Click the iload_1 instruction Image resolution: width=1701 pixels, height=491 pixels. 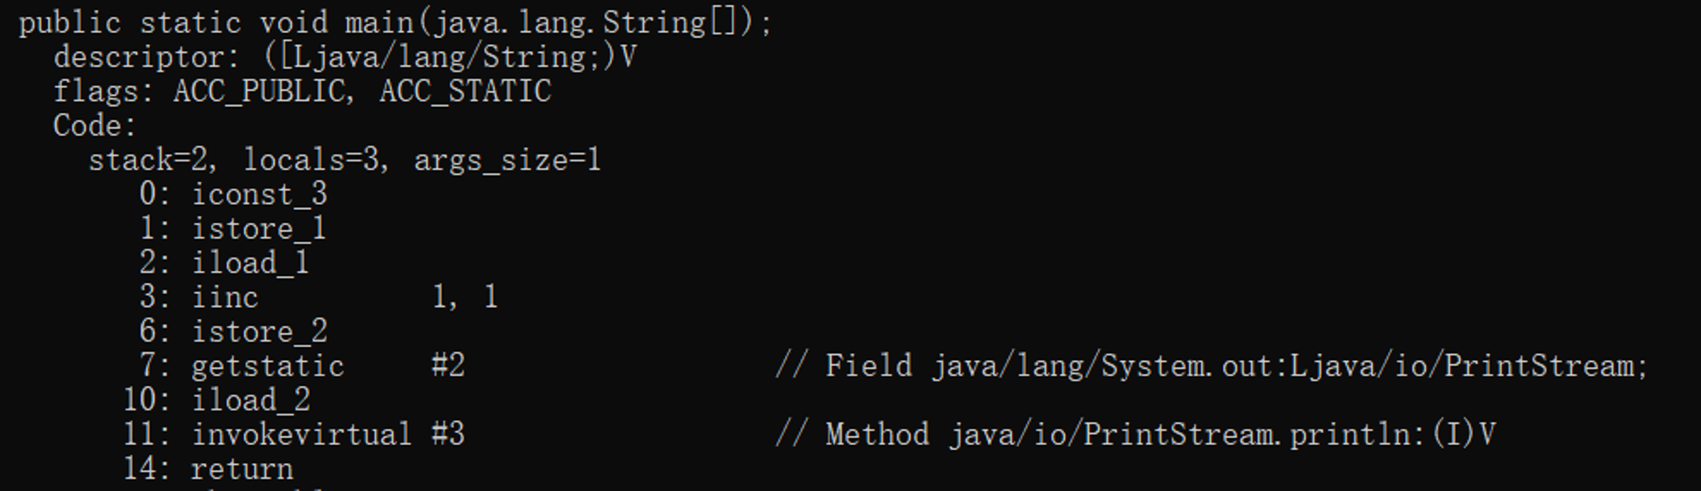pos(251,262)
